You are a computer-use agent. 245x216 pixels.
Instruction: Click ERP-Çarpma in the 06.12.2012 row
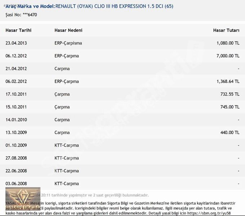point(66,56)
